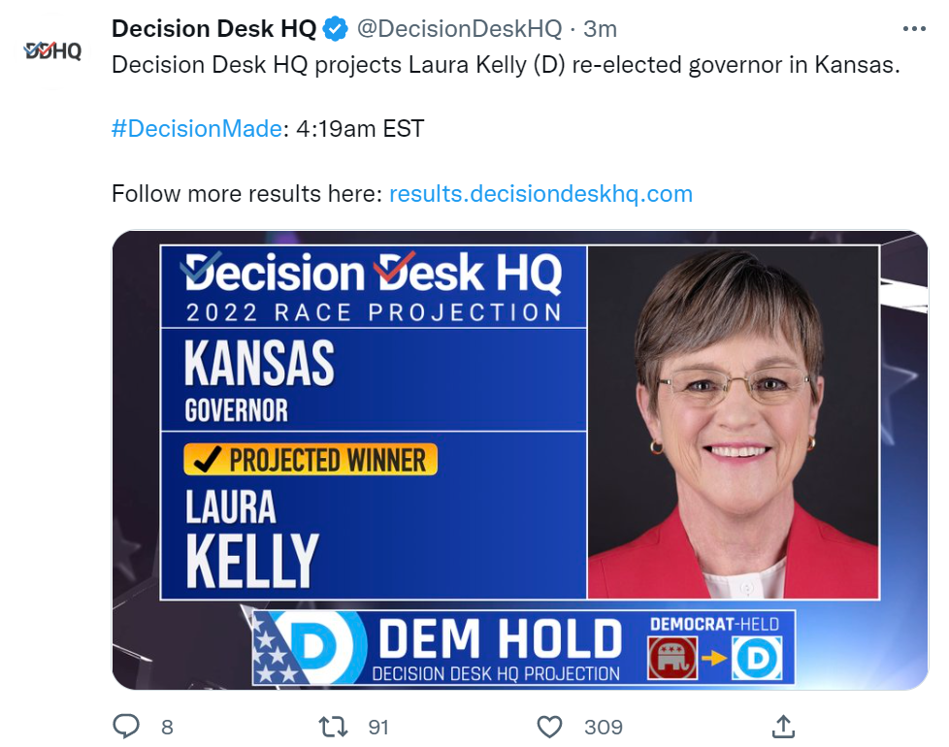Open the three-dot more options menu

tap(914, 28)
